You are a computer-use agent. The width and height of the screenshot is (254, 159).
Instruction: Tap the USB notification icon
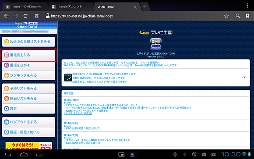click(185, 155)
